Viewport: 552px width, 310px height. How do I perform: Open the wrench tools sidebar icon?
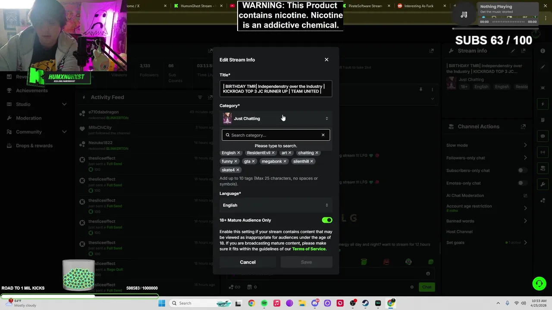point(543,184)
